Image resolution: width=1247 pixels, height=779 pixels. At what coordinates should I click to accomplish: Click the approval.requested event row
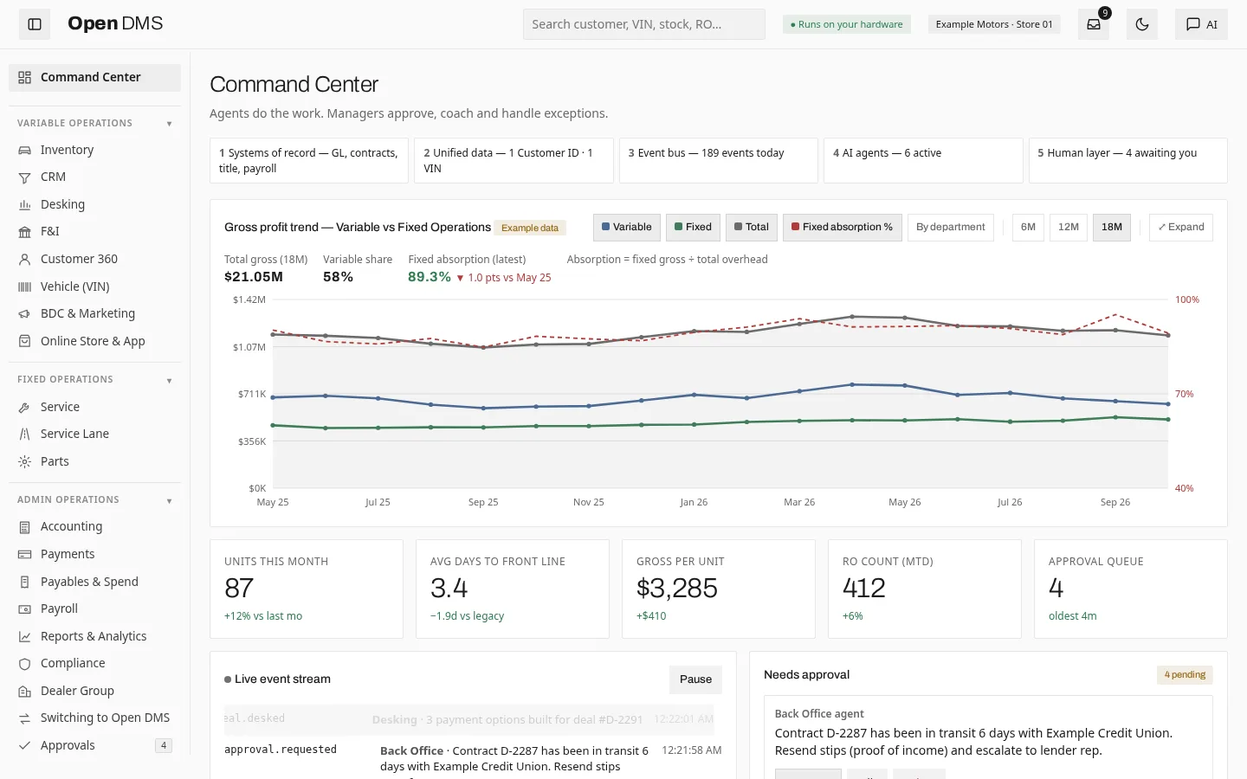[473, 758]
